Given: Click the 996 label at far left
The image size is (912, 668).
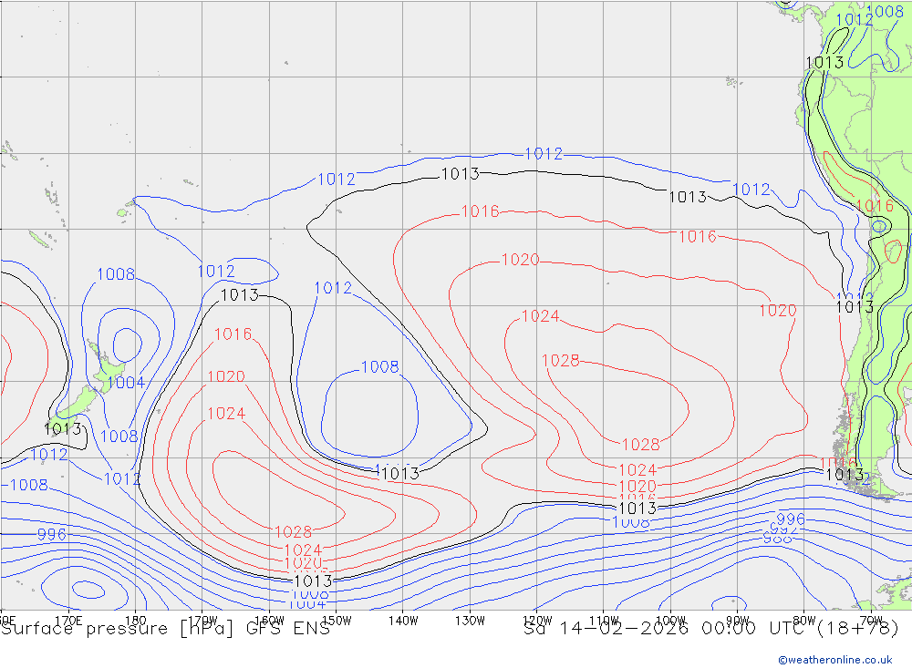Looking at the screenshot, I should 51,534.
